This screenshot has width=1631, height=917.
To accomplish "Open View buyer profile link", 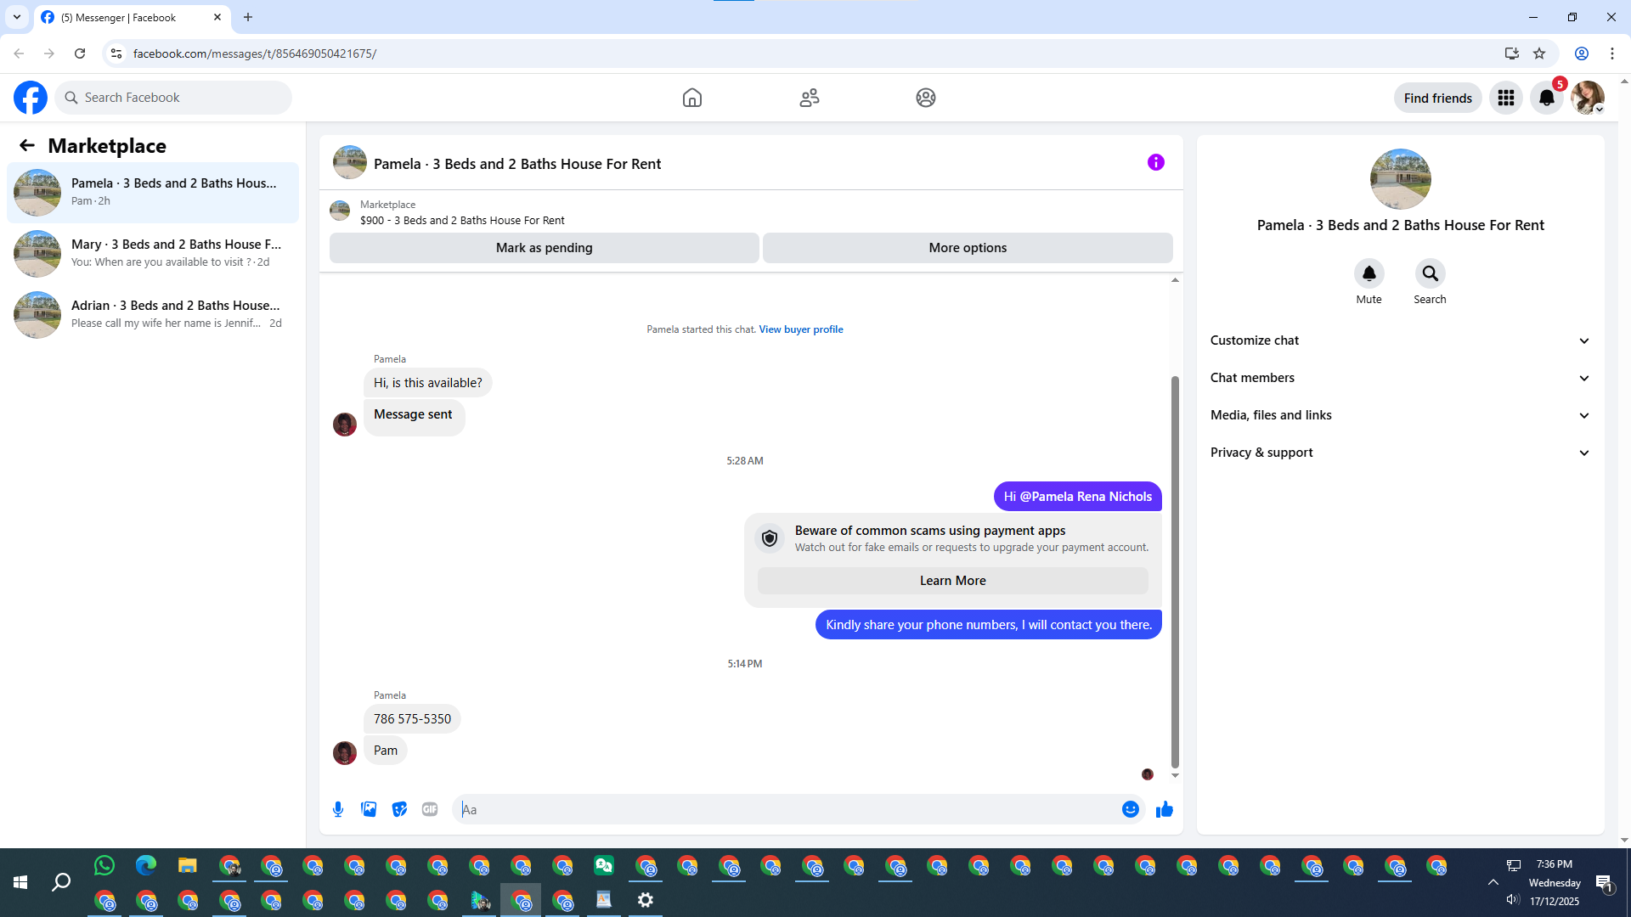I will tap(801, 329).
